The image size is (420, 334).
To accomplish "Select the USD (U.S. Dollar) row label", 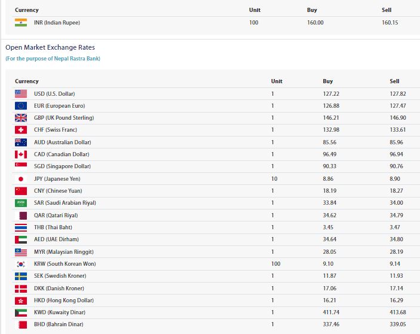I will click(x=54, y=94).
